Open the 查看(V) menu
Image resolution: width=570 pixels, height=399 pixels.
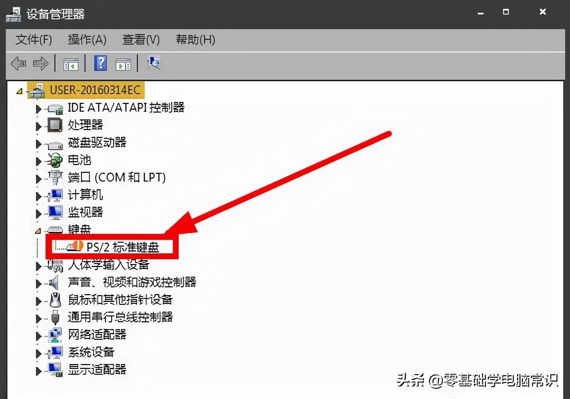(x=141, y=40)
